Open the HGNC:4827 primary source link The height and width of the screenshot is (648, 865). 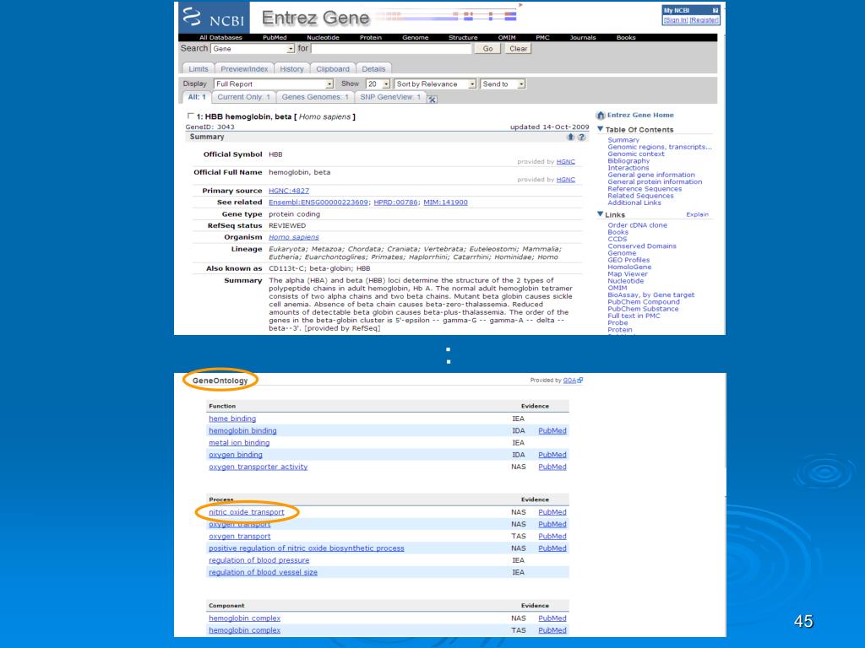289,191
